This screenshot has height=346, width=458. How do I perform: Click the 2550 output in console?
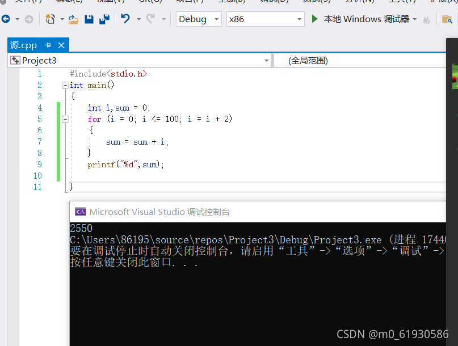pos(81,229)
